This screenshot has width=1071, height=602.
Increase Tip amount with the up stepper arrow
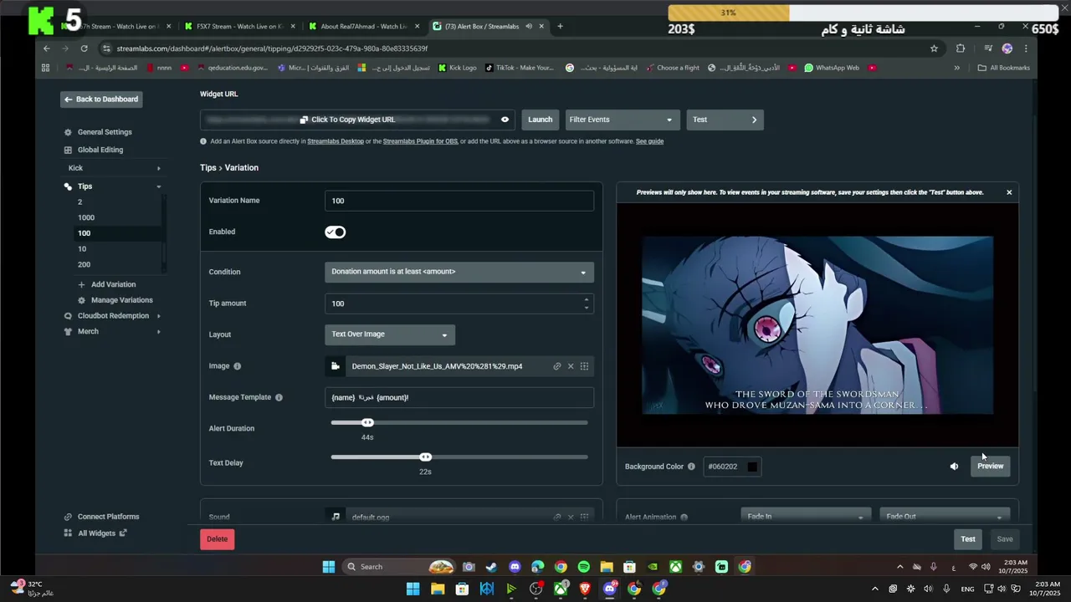click(586, 299)
